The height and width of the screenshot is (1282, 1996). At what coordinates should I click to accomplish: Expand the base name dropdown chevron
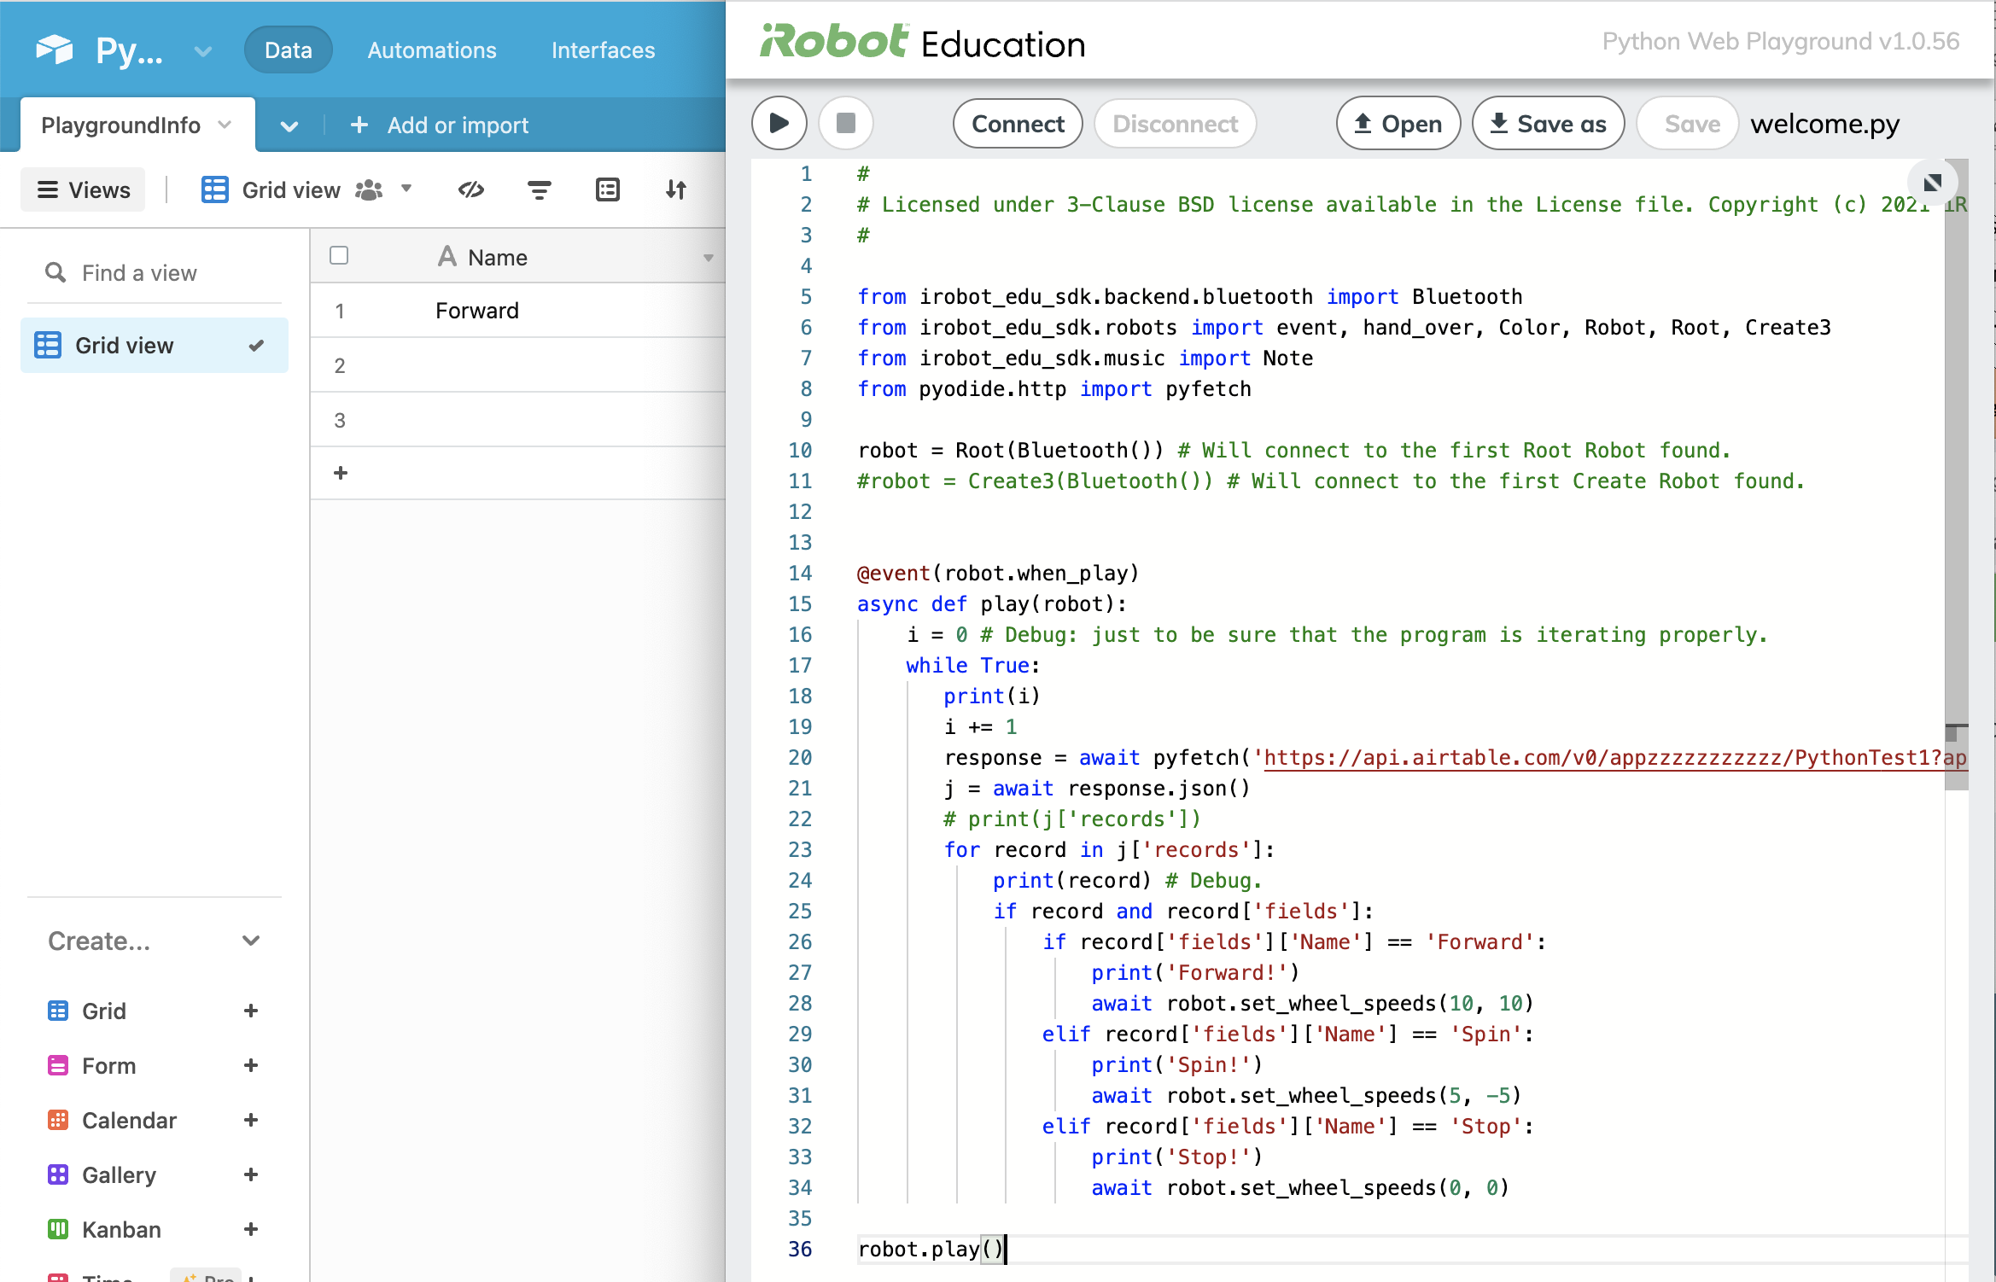[x=202, y=51]
